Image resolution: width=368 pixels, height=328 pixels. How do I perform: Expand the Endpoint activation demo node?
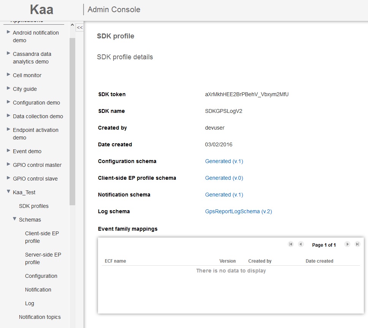(8, 129)
